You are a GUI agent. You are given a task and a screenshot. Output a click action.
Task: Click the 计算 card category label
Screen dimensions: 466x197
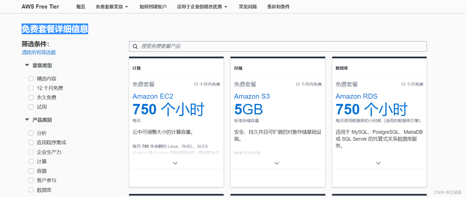coord(137,68)
